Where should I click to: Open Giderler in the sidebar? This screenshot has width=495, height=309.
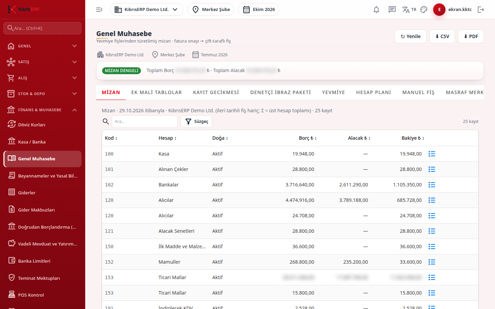click(x=42, y=193)
